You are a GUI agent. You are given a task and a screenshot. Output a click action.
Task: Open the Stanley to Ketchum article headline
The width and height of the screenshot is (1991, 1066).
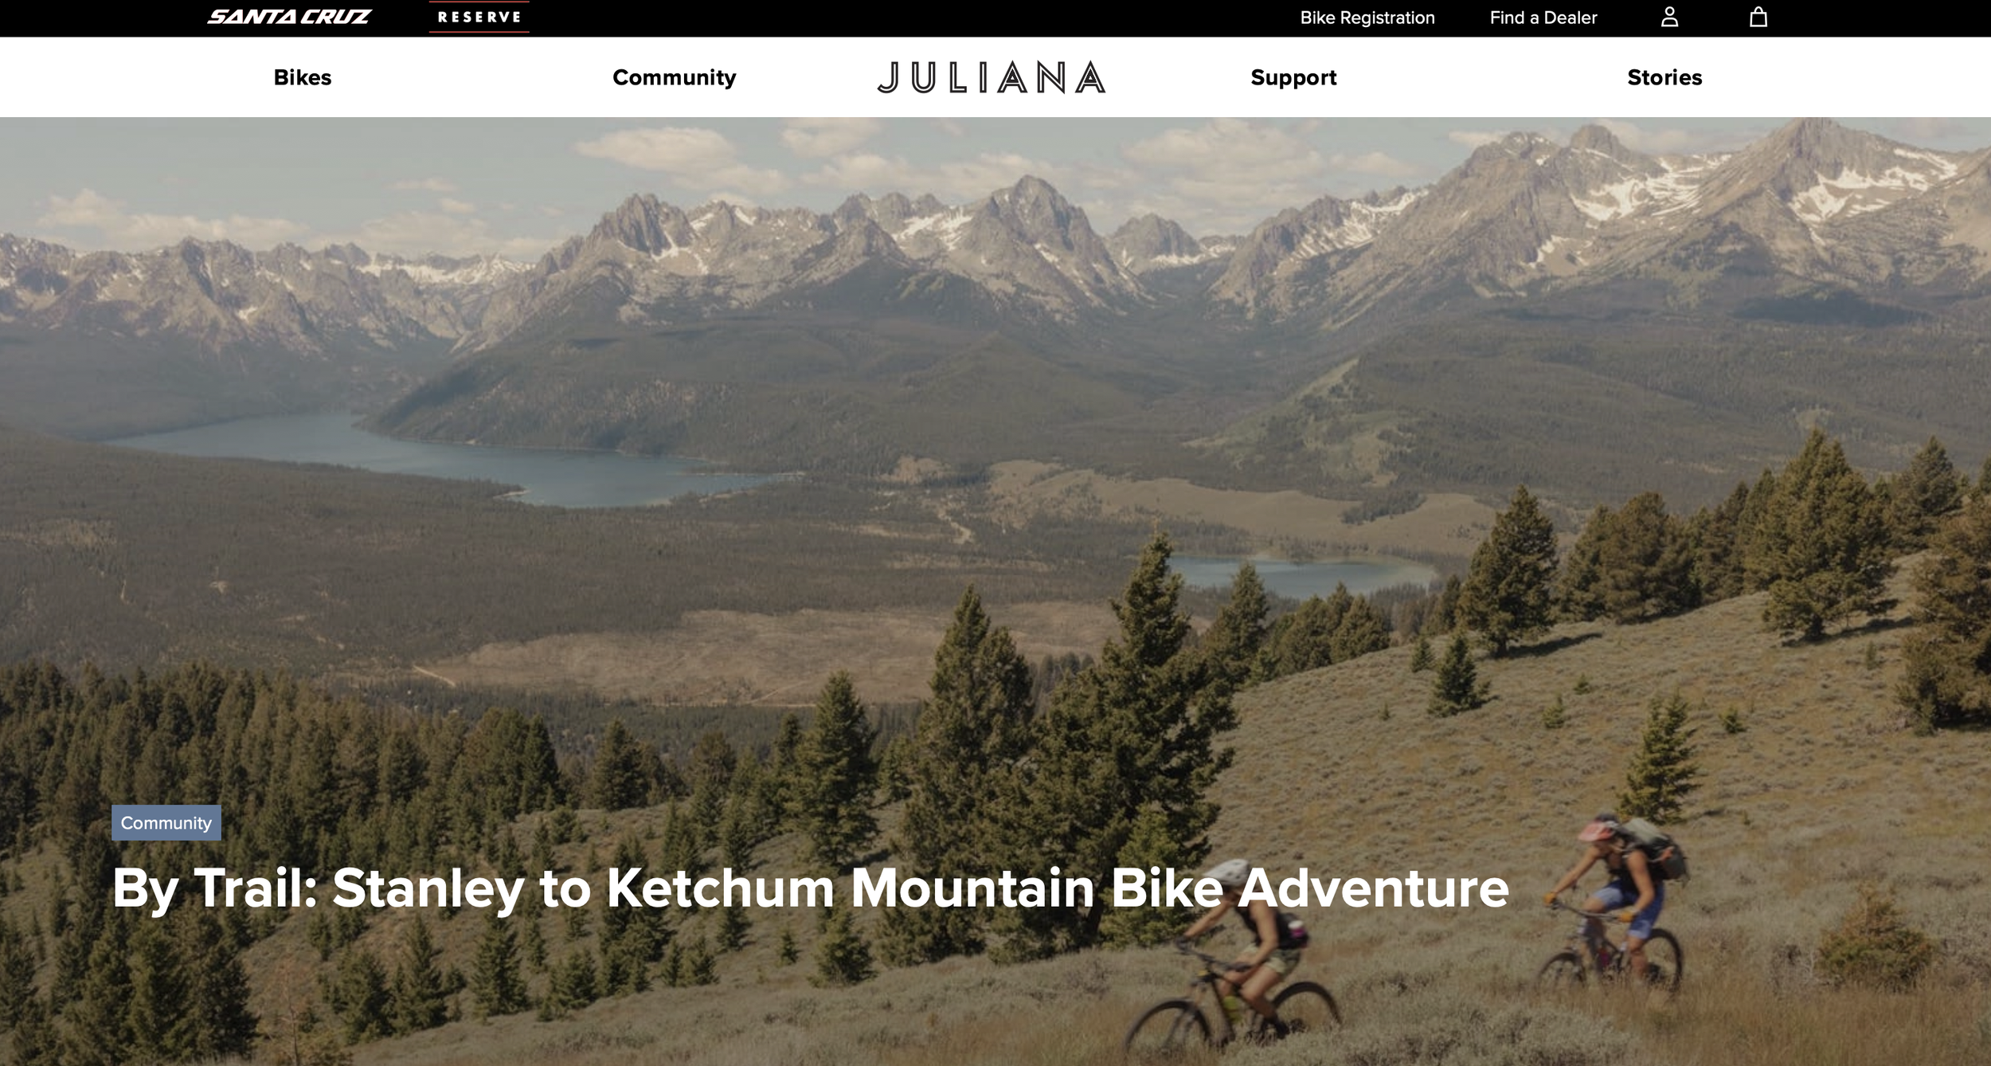811,888
